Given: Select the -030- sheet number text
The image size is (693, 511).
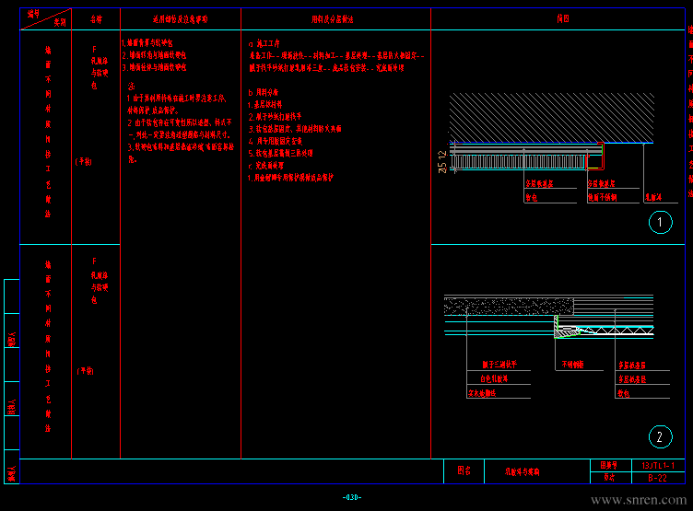Looking at the screenshot, I should click(x=351, y=497).
